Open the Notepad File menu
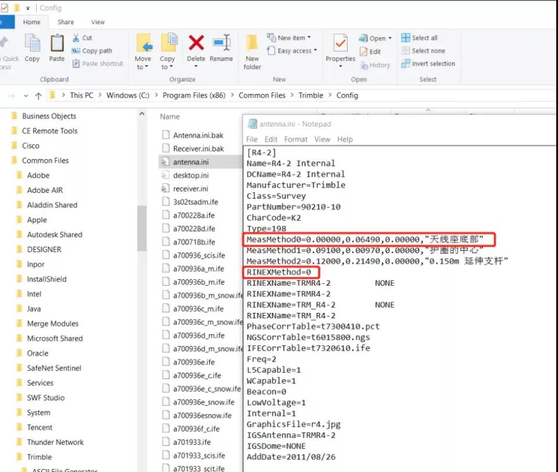 (x=252, y=139)
